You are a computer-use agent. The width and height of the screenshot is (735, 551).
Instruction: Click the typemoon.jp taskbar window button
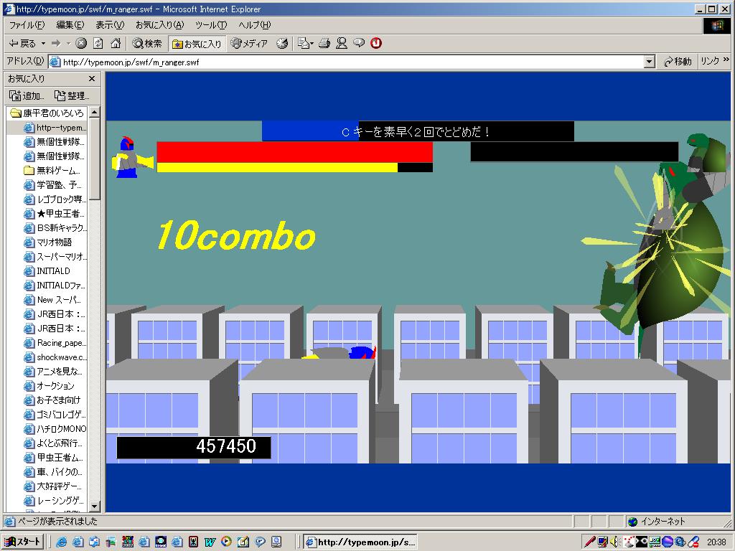(x=360, y=542)
